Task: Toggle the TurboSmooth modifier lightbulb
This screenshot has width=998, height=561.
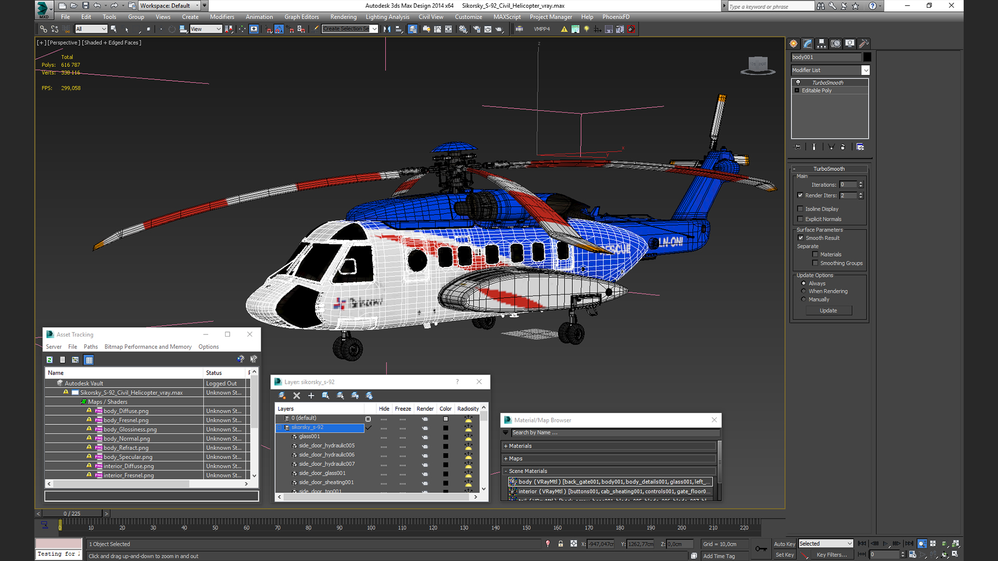Action: click(798, 83)
